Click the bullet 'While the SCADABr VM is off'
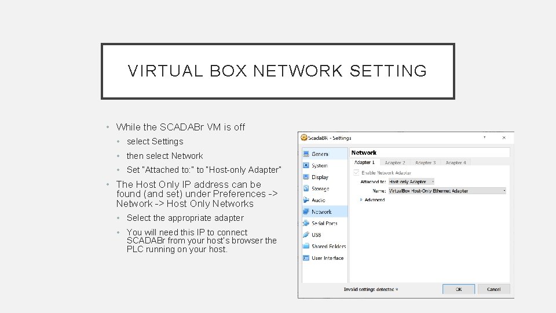Viewport: 556px width, 313px height. [x=181, y=127]
